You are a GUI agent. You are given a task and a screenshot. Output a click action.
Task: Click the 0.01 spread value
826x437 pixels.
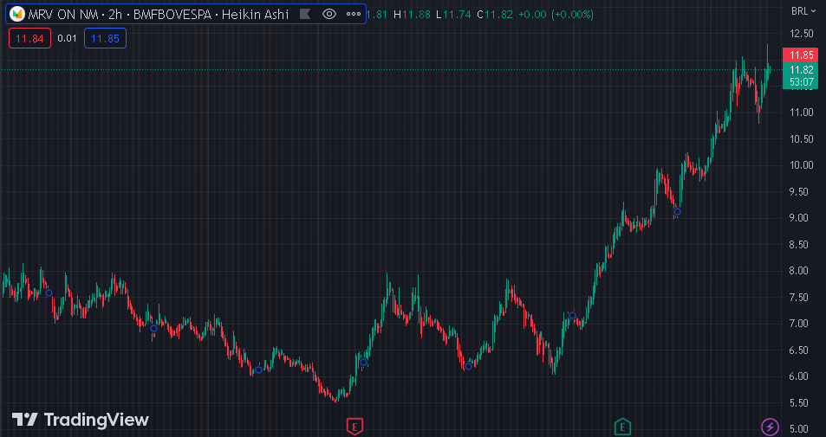[67, 38]
